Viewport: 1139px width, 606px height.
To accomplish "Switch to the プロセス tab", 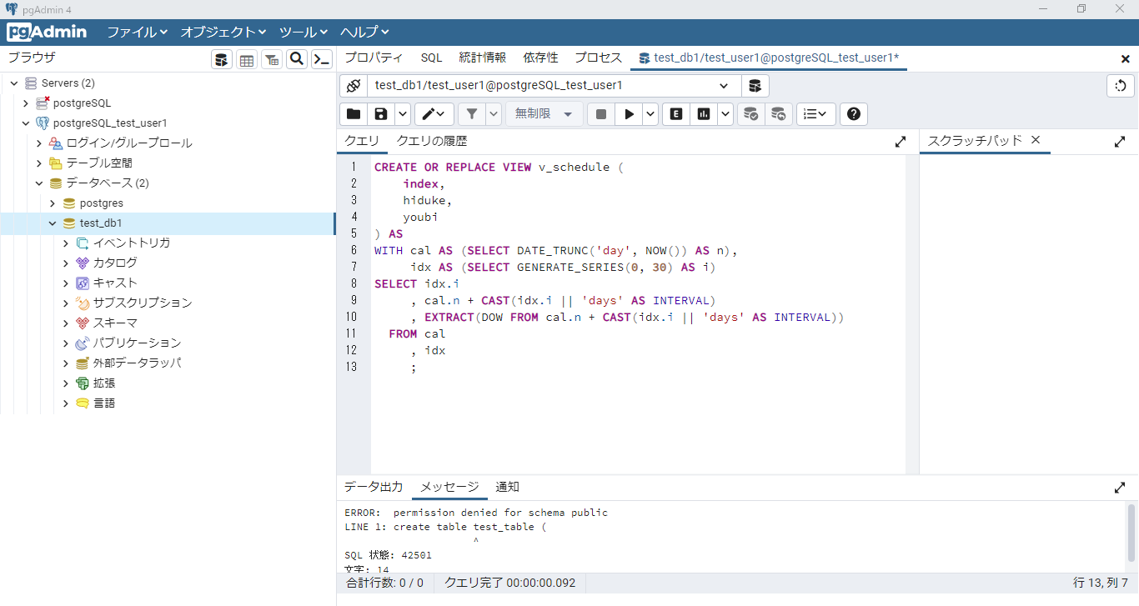I will tap(598, 58).
